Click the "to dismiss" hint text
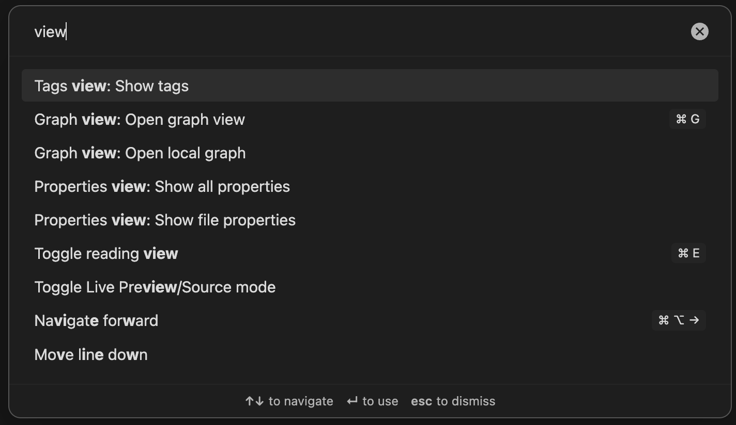736x425 pixels. point(466,401)
